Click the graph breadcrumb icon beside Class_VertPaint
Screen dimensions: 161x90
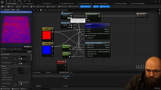[x=41, y=10]
